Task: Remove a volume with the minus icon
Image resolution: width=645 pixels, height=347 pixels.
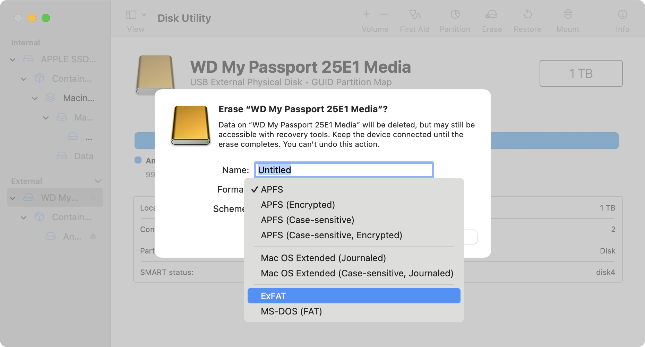Action: click(x=384, y=14)
